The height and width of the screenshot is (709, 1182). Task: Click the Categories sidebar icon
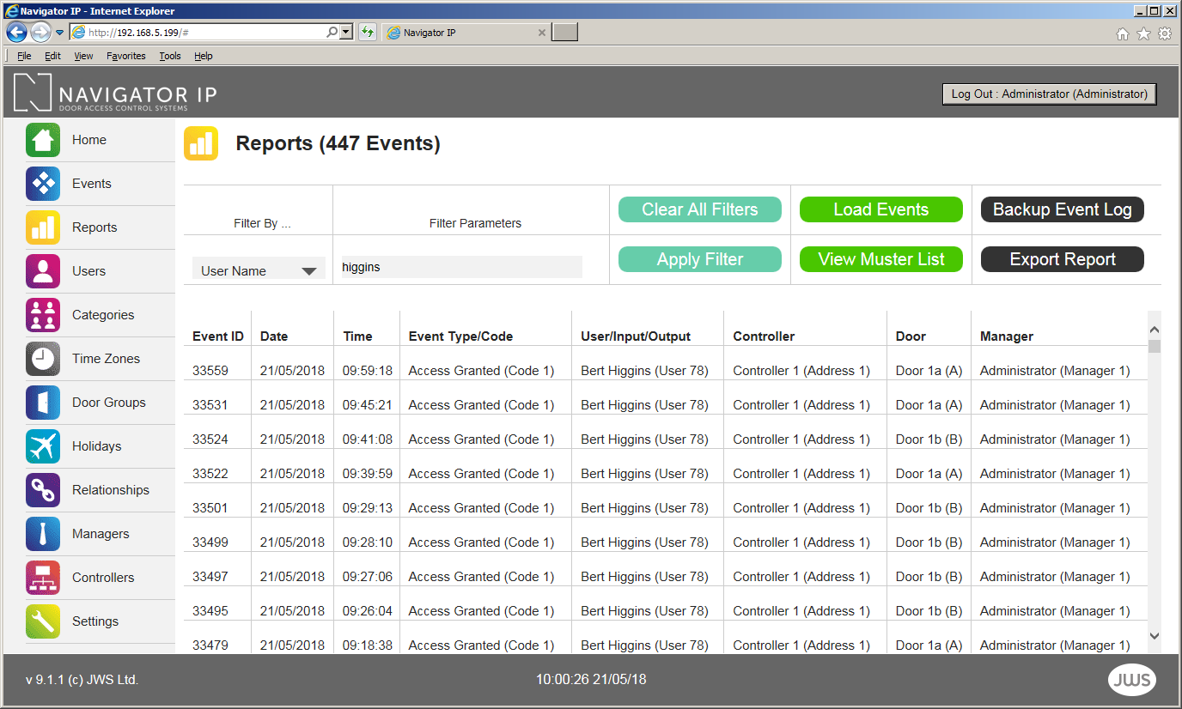[43, 315]
